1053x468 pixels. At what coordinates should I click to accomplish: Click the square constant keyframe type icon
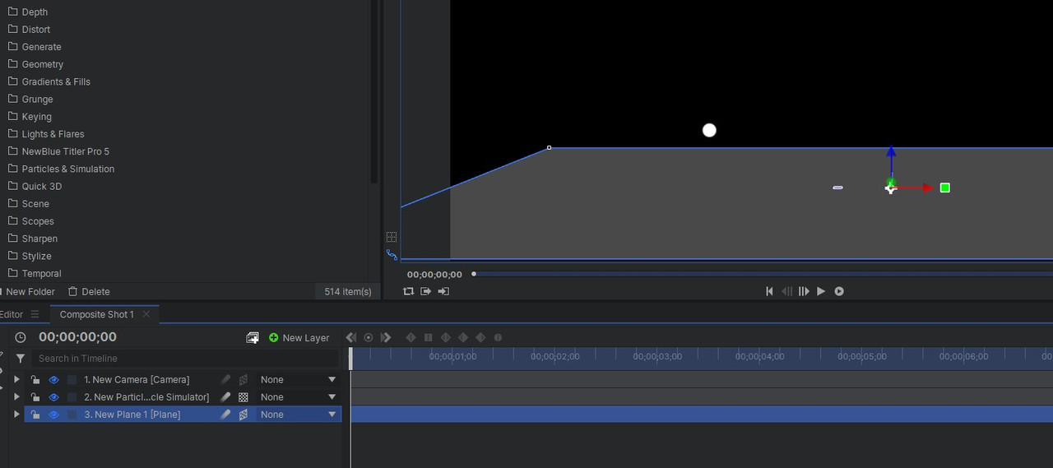tap(428, 337)
